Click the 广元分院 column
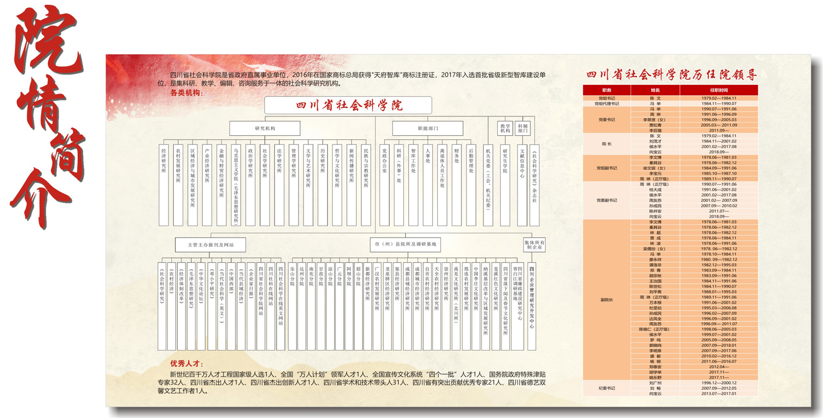This screenshot has width=823, height=418. click(339, 306)
